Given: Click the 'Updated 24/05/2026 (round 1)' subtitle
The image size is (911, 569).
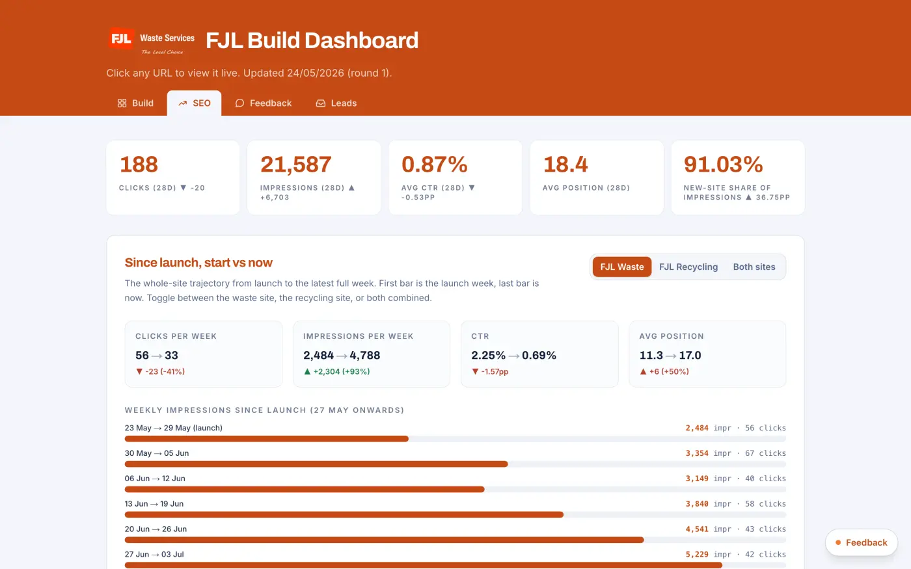Looking at the screenshot, I should point(318,73).
